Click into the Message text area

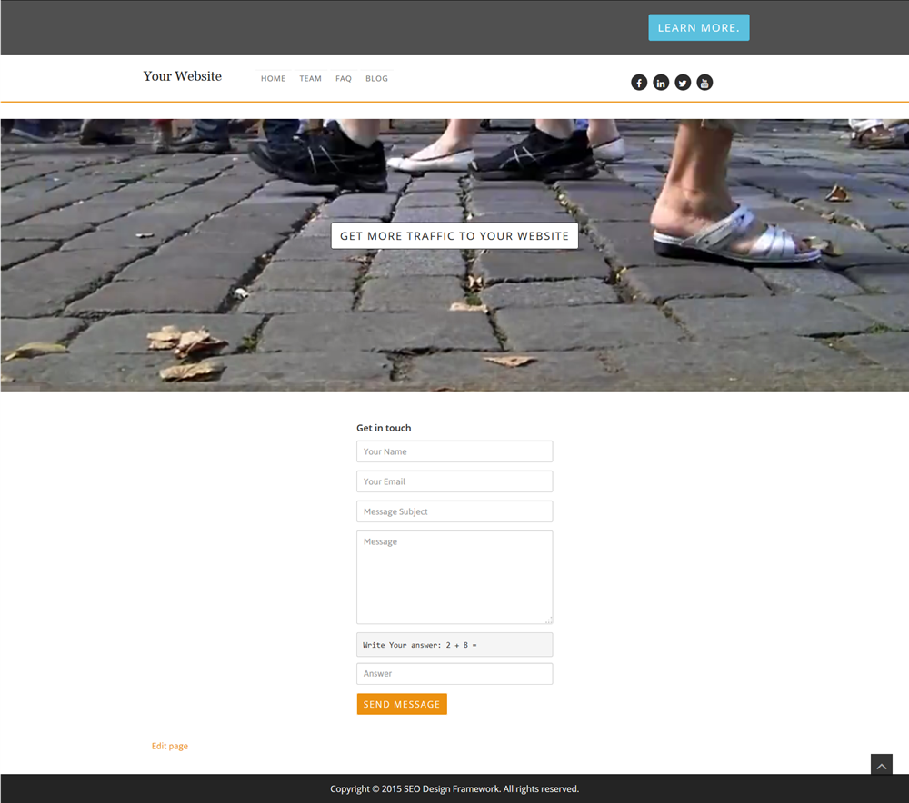454,577
